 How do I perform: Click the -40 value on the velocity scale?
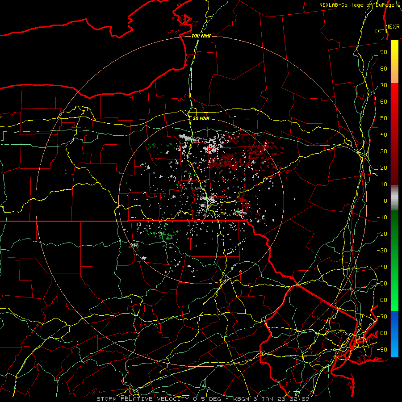(382, 267)
